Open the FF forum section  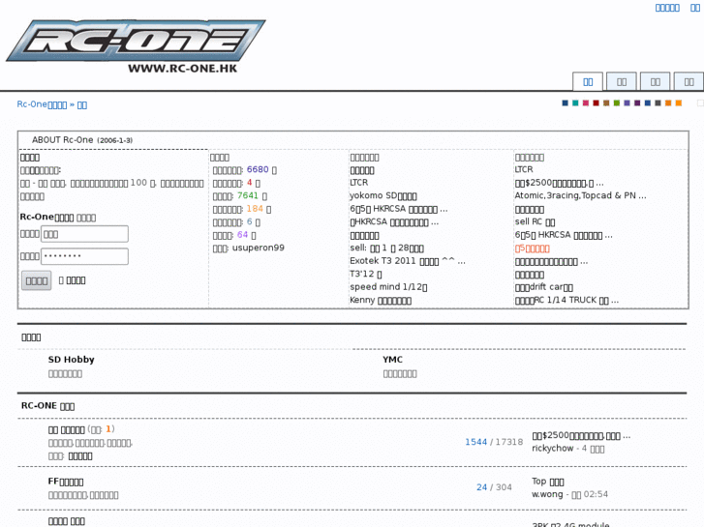point(66,482)
